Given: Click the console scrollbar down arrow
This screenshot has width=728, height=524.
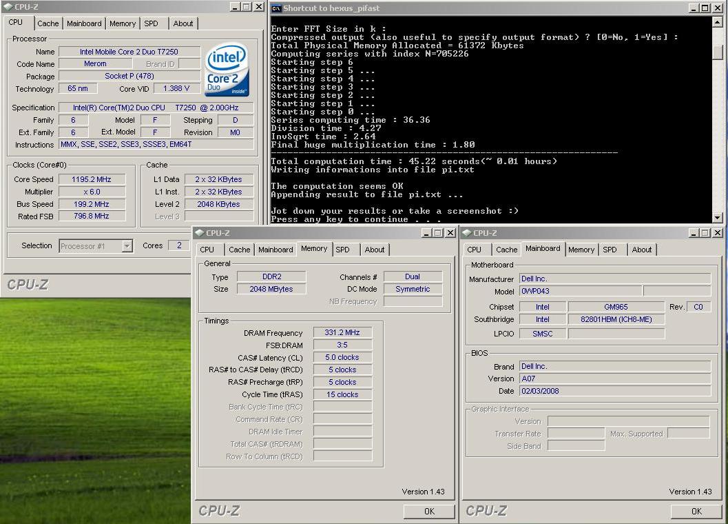Looking at the screenshot, I should (717, 217).
